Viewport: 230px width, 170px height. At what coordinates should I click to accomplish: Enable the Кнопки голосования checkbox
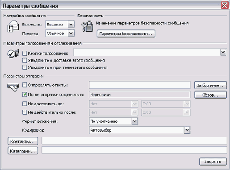25,53
